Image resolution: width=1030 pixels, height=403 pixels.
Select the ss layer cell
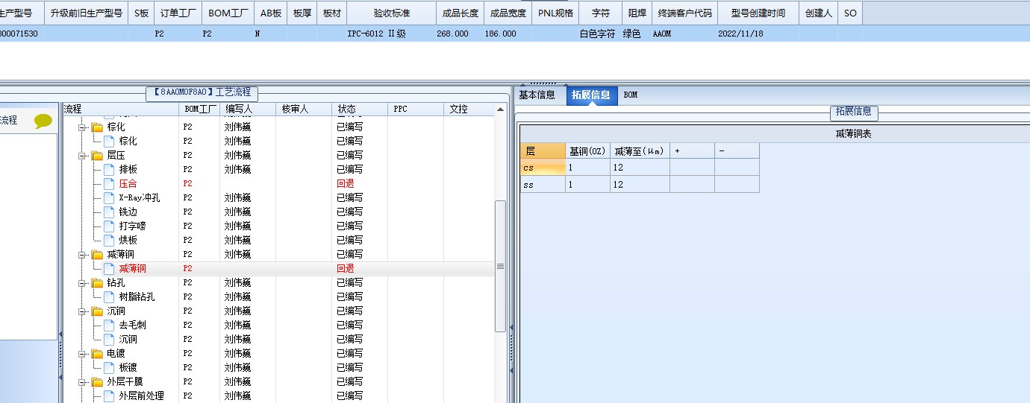[x=543, y=184]
